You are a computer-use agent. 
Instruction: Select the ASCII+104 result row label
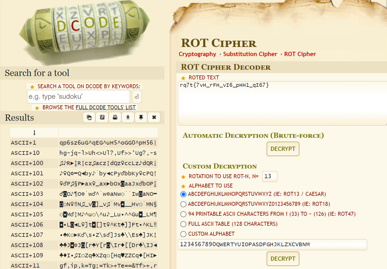click(x=27, y=204)
